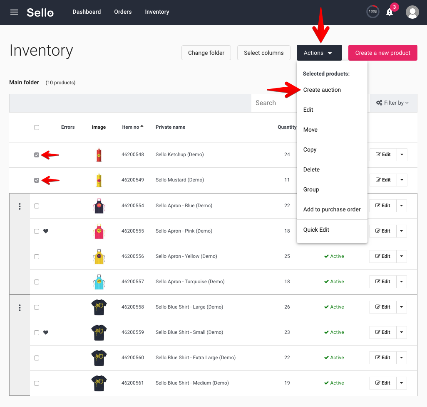Click the Quantity column header
This screenshot has height=407, width=427.
(x=287, y=127)
